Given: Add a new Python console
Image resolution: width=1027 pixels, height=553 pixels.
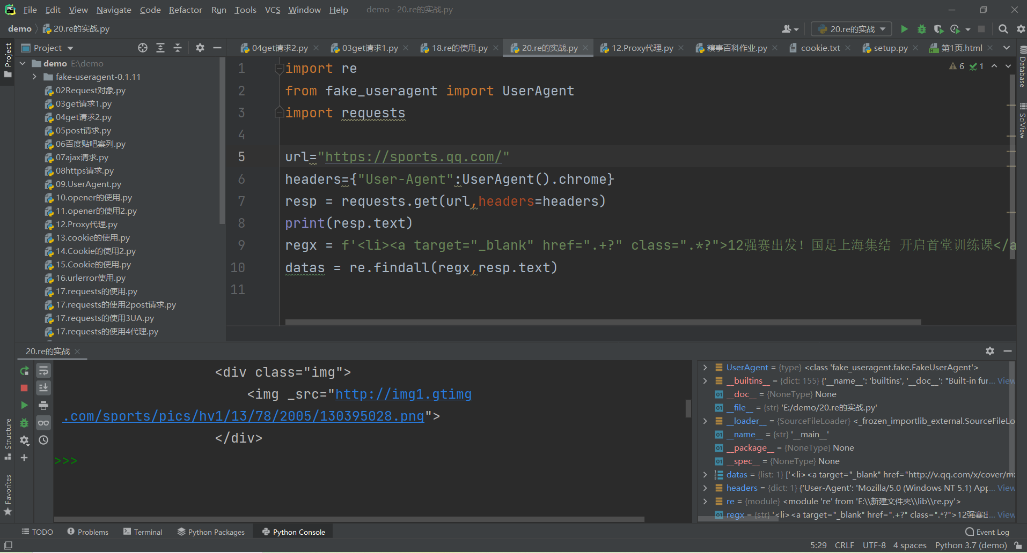Looking at the screenshot, I should point(24,458).
